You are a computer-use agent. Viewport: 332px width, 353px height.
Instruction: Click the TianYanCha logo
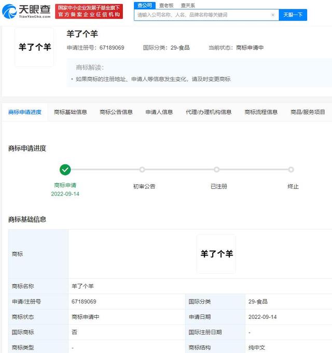[26, 11]
